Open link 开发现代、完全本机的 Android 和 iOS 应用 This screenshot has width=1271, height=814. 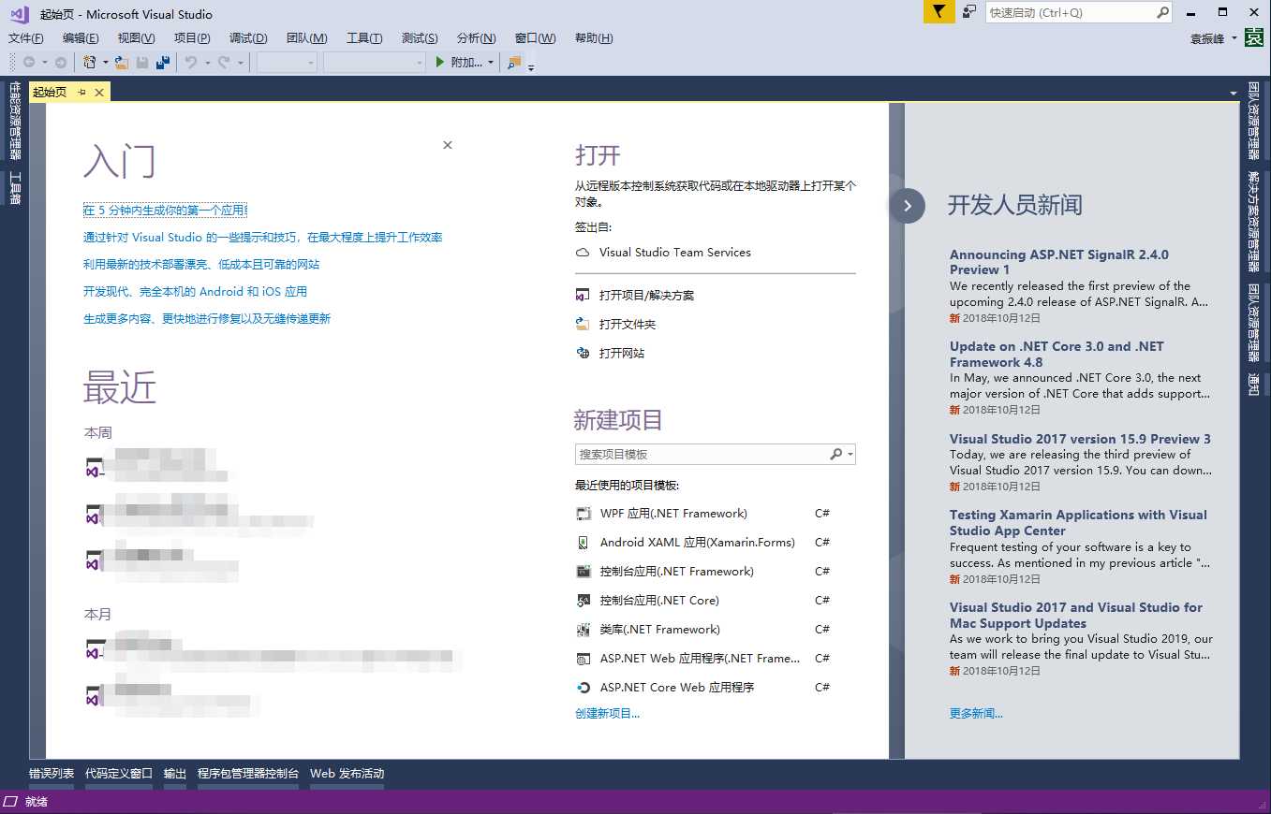point(195,292)
